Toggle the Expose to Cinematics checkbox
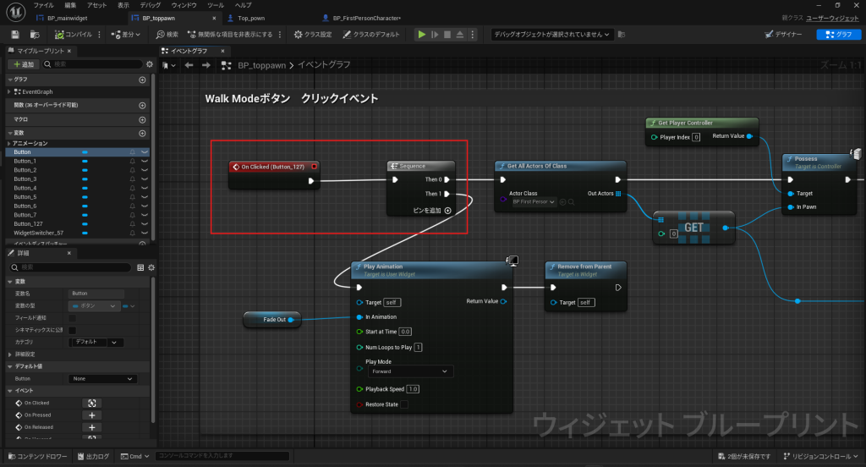The height and width of the screenshot is (467, 866). (x=72, y=330)
